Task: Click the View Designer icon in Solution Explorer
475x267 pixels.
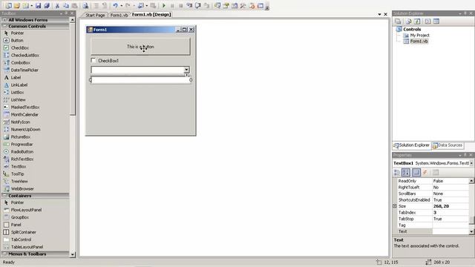Action: coord(436,22)
